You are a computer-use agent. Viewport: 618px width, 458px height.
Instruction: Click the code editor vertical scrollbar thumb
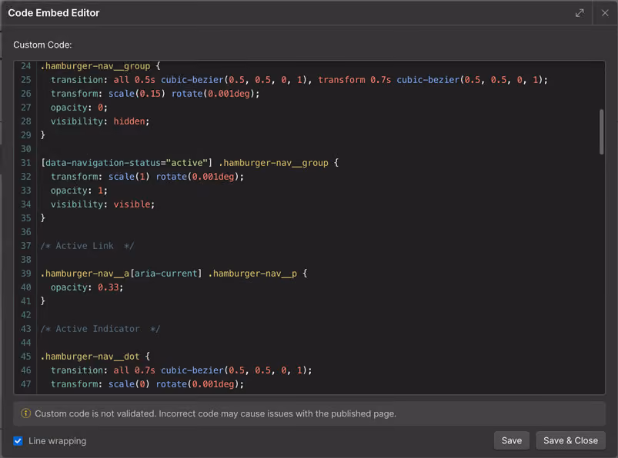pos(601,132)
